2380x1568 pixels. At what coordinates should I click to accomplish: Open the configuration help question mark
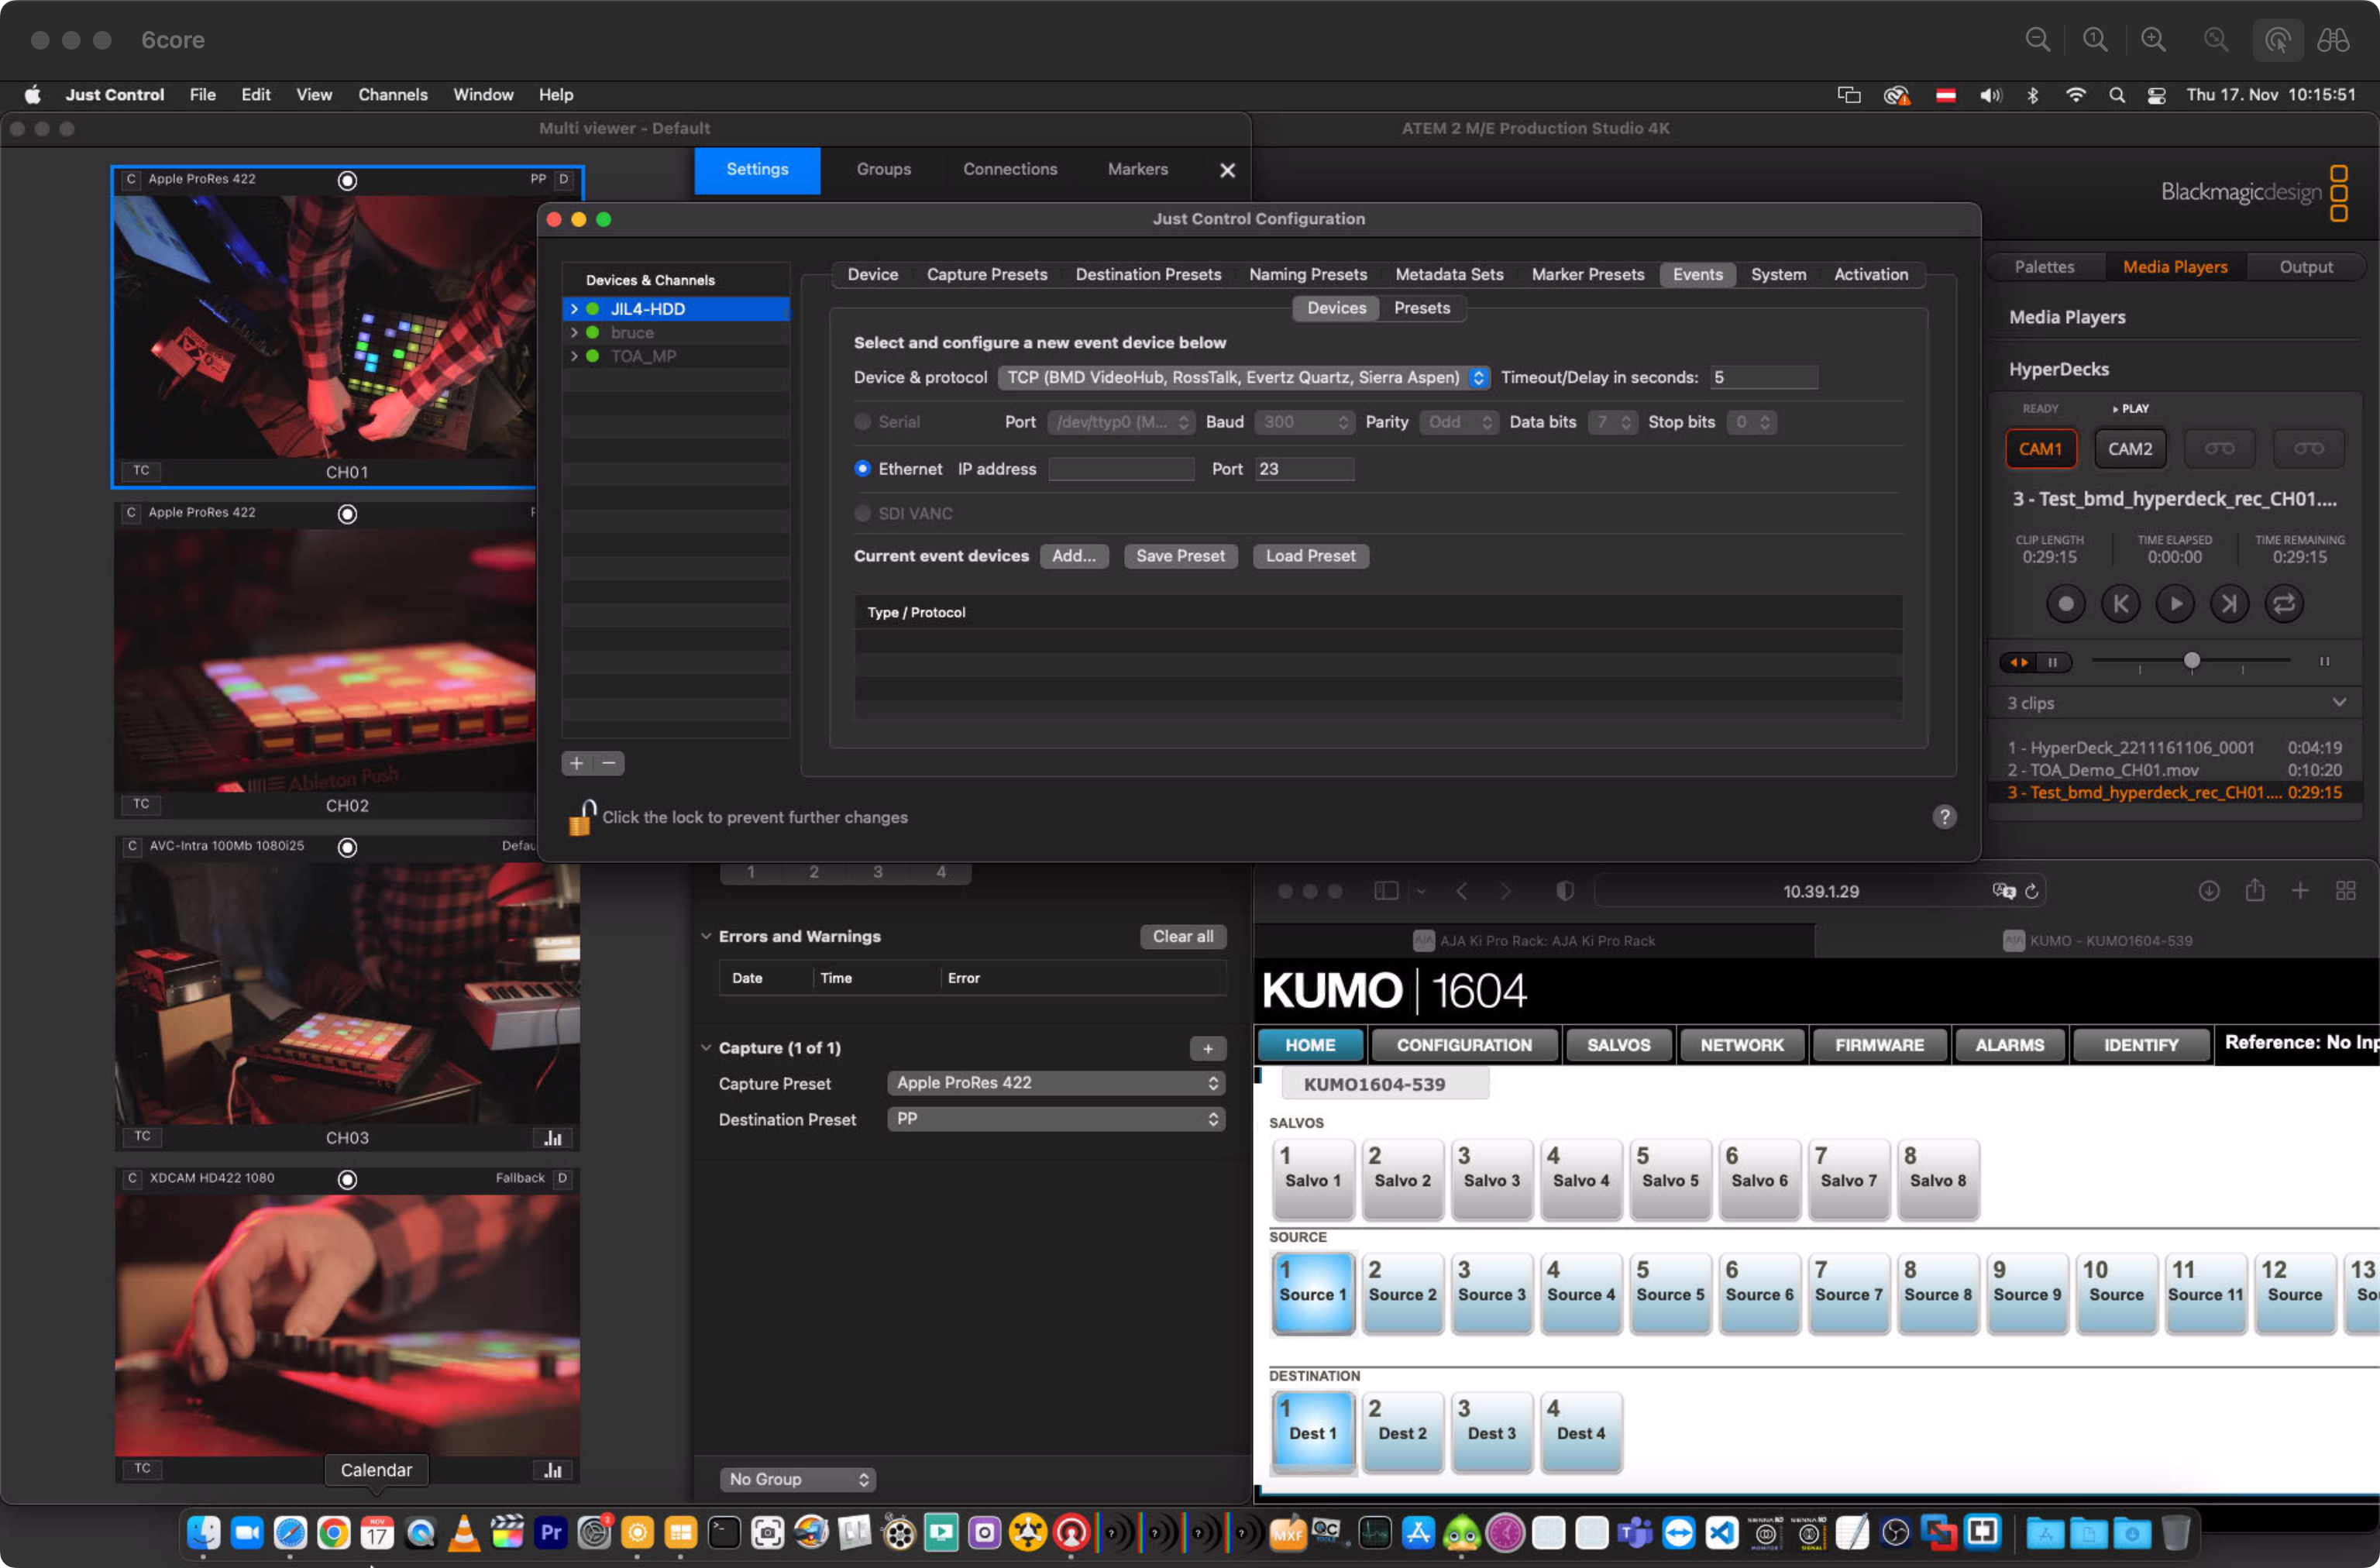pyautogui.click(x=1944, y=817)
